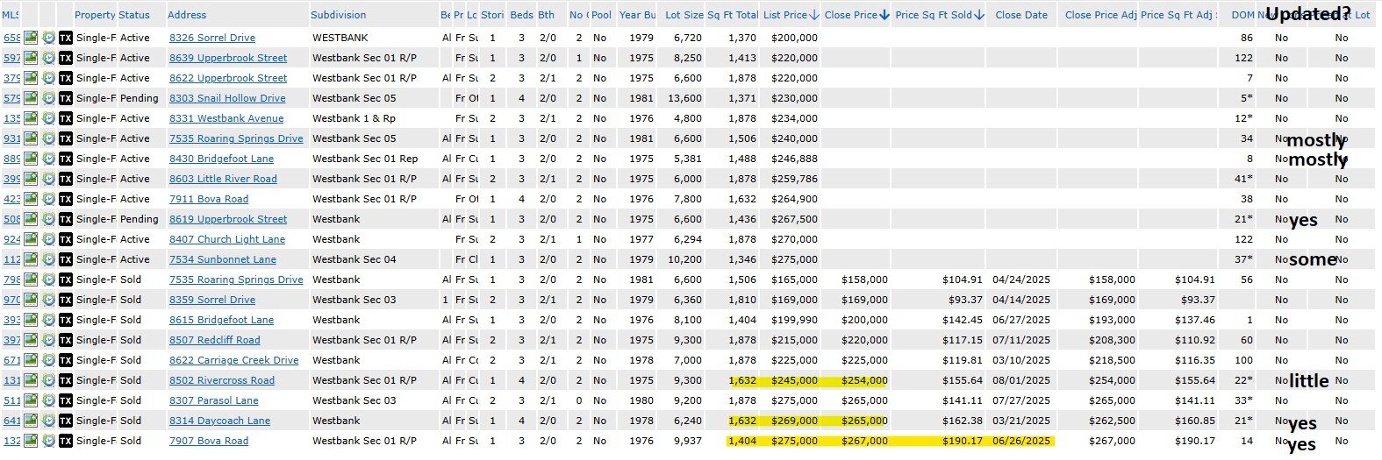Open MLS number link for 8326 Sorrel Drive
The height and width of the screenshot is (460, 1382).
coord(11,38)
